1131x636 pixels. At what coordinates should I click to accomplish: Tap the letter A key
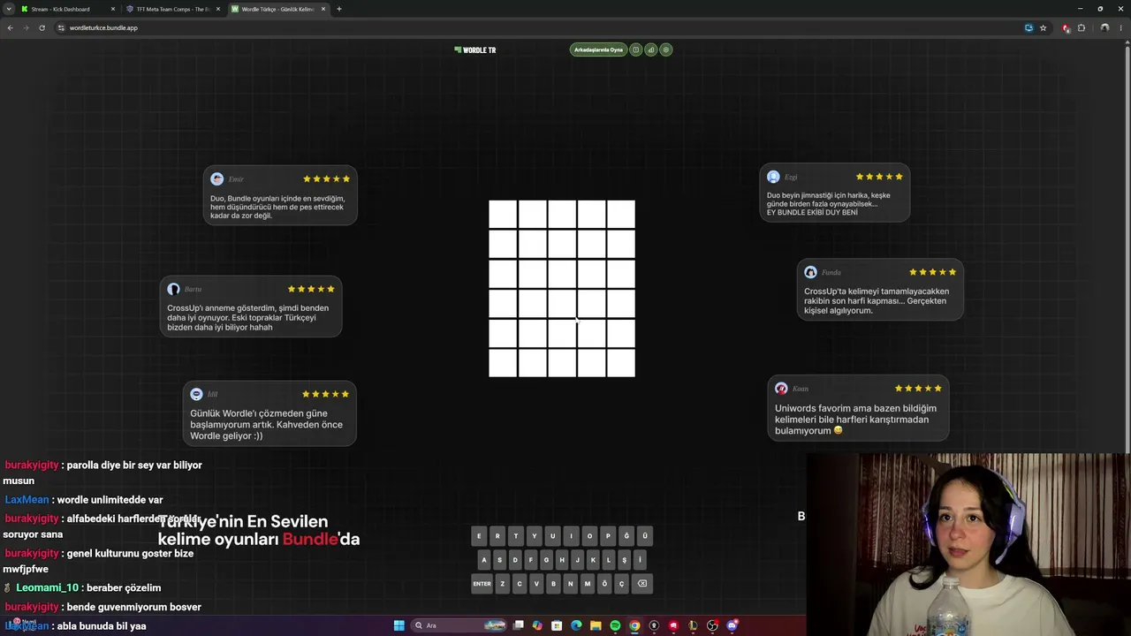point(483,560)
